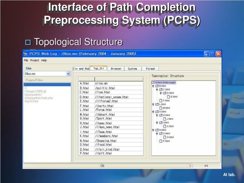Toggle the L.html branch node
The image size is (244, 183).
pos(153,104)
